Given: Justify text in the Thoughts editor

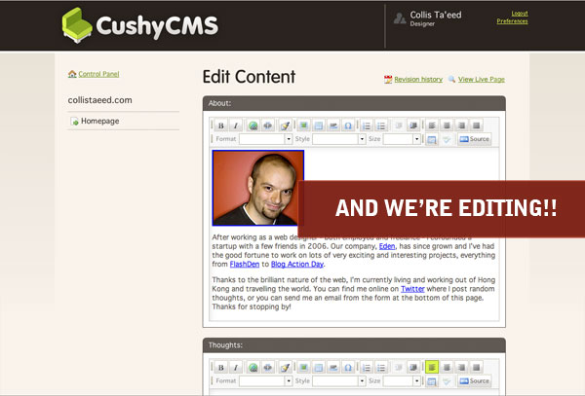Looking at the screenshot, I should (x=476, y=368).
